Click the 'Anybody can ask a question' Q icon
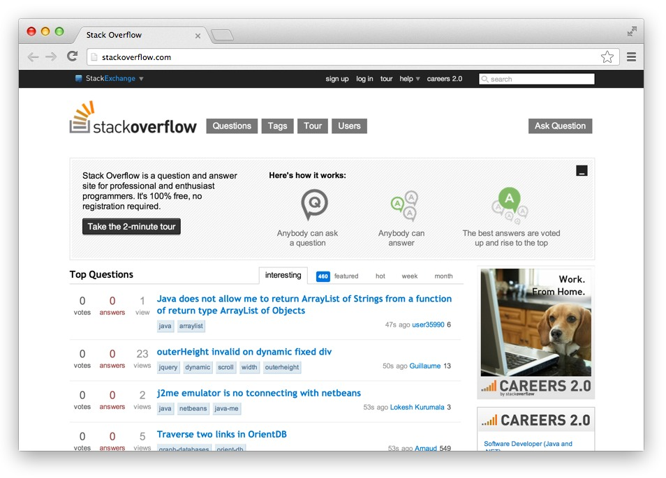This screenshot has width=666, height=478. click(314, 204)
